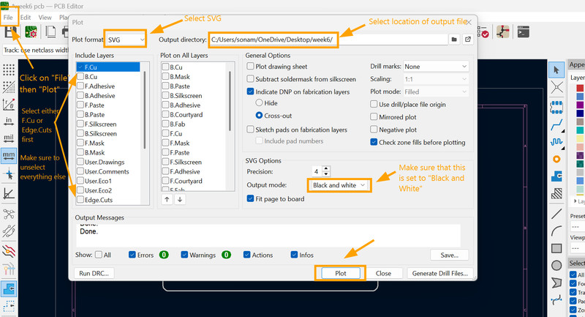
Task: Click the Output directory path field
Action: pos(328,40)
